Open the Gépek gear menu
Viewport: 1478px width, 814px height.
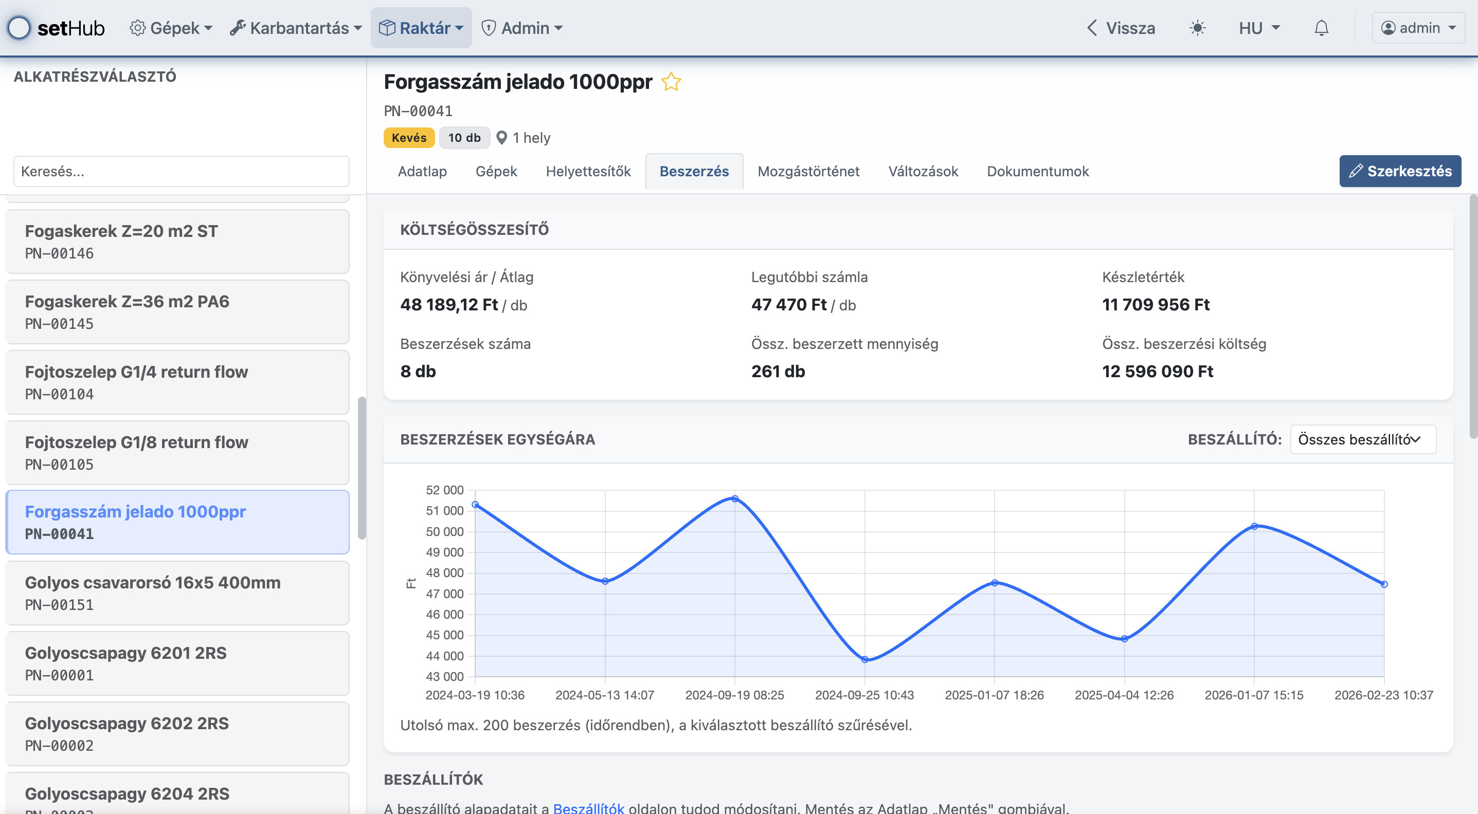point(170,28)
